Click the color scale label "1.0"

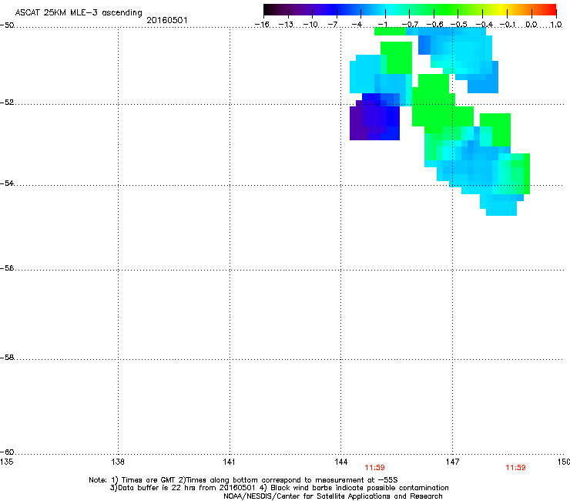coord(556,25)
